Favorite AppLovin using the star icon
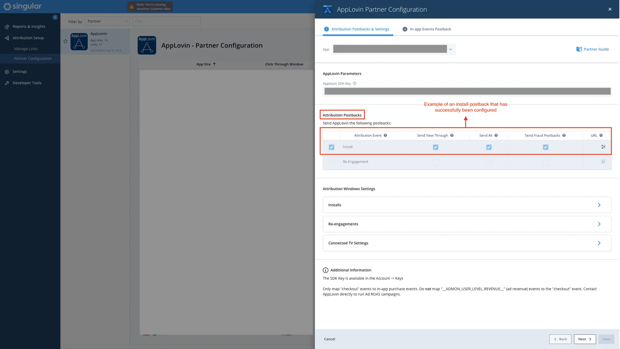 click(65, 41)
